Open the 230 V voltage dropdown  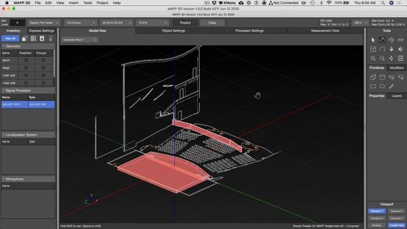pos(360,23)
